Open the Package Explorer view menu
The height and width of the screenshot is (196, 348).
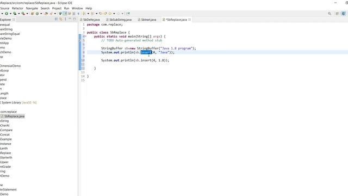[65, 20]
